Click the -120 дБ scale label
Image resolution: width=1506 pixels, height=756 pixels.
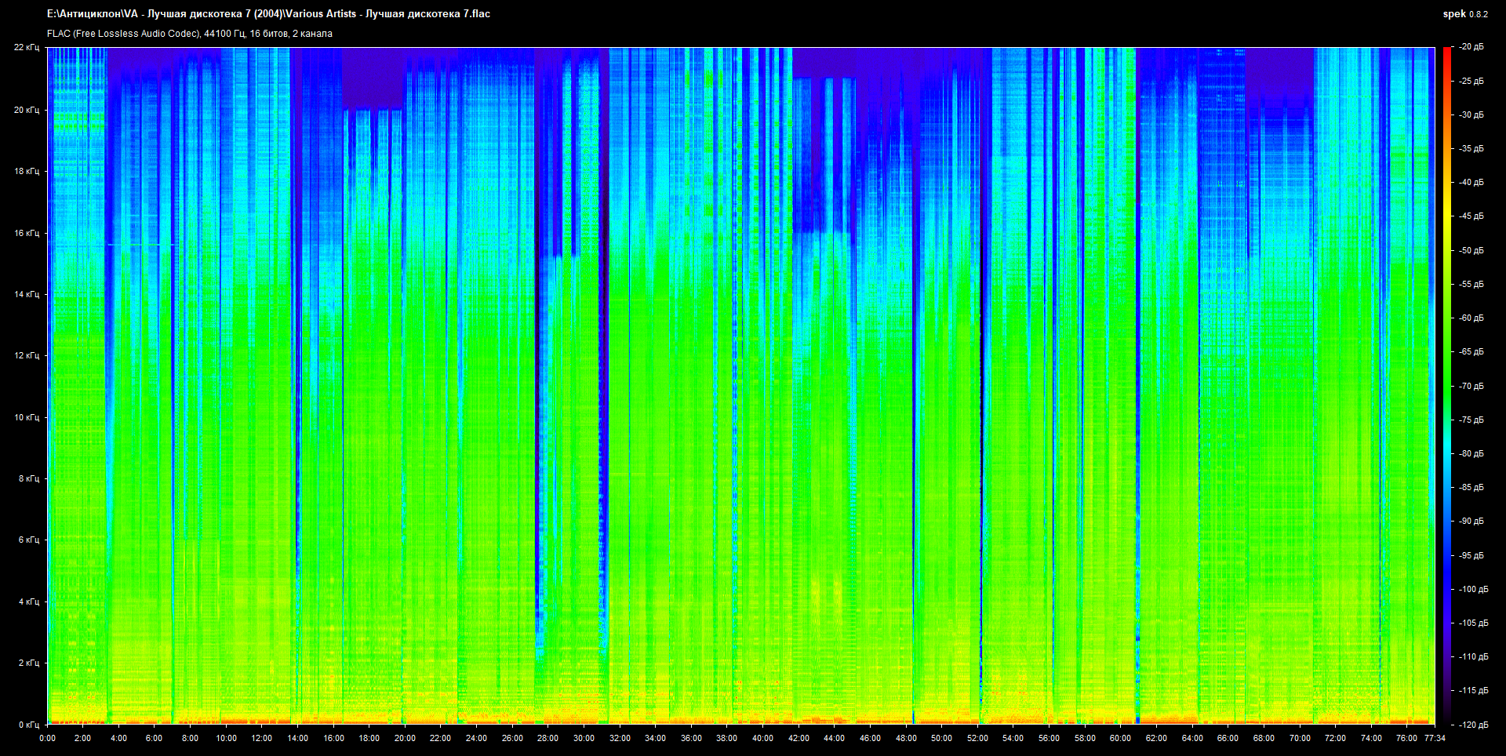[1472, 725]
